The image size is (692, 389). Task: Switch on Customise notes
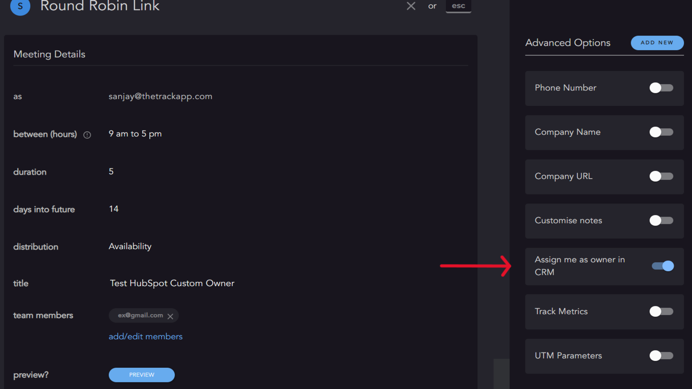pyautogui.click(x=661, y=220)
